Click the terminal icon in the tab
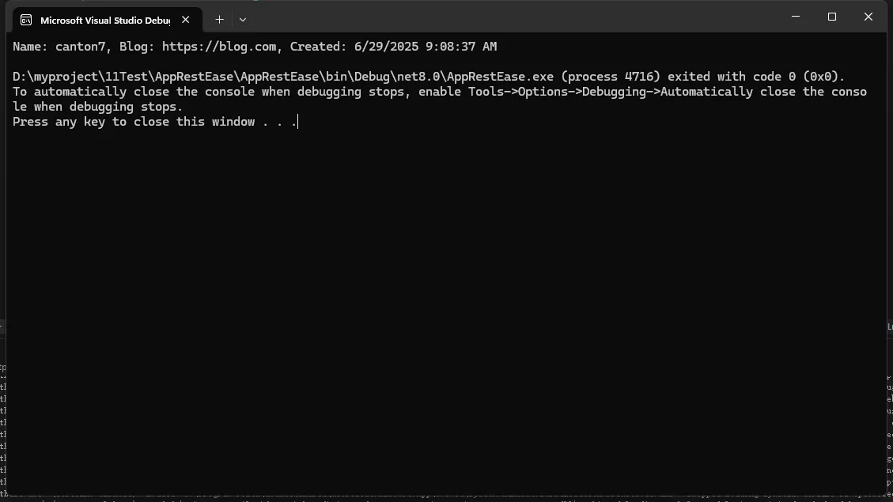The height and width of the screenshot is (502, 893). pos(26,20)
